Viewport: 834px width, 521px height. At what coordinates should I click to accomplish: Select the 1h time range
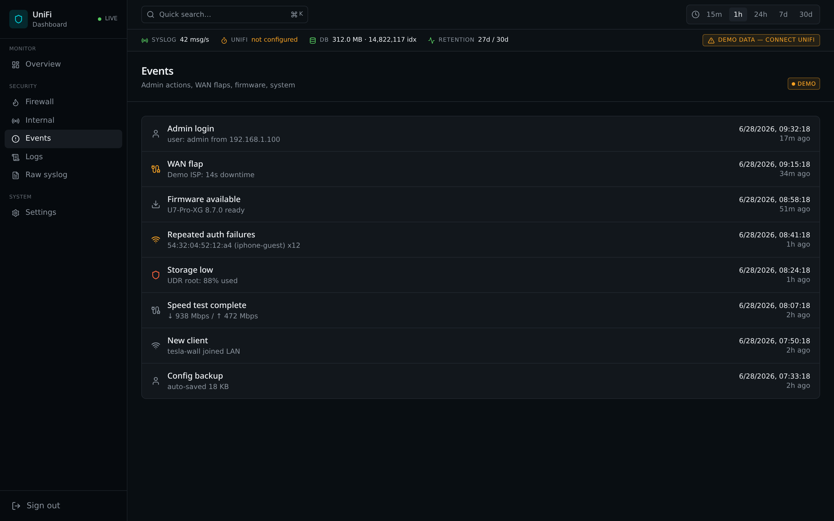point(738,14)
